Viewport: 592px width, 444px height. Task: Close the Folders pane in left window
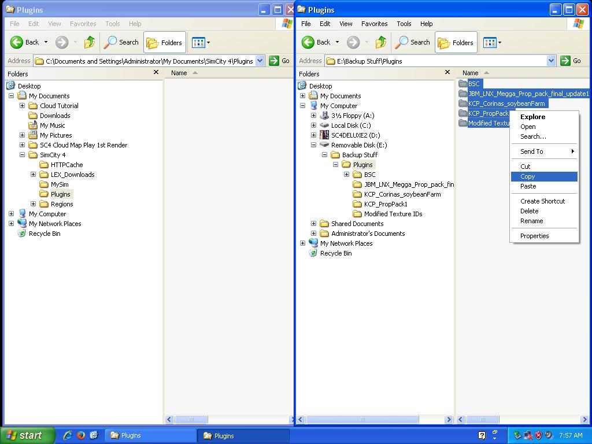(x=156, y=72)
